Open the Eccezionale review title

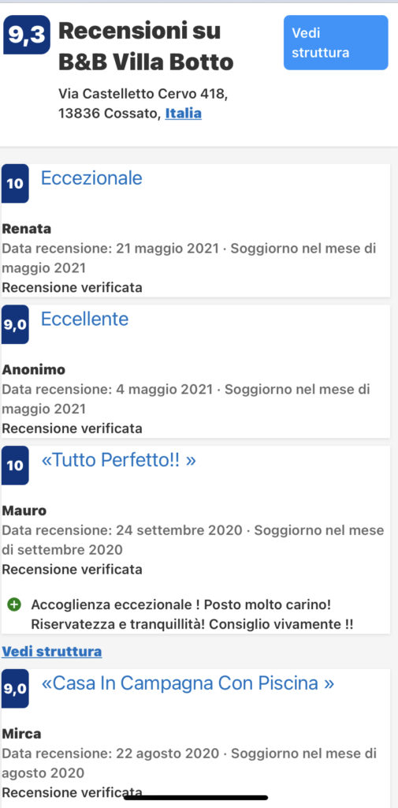[x=91, y=178]
